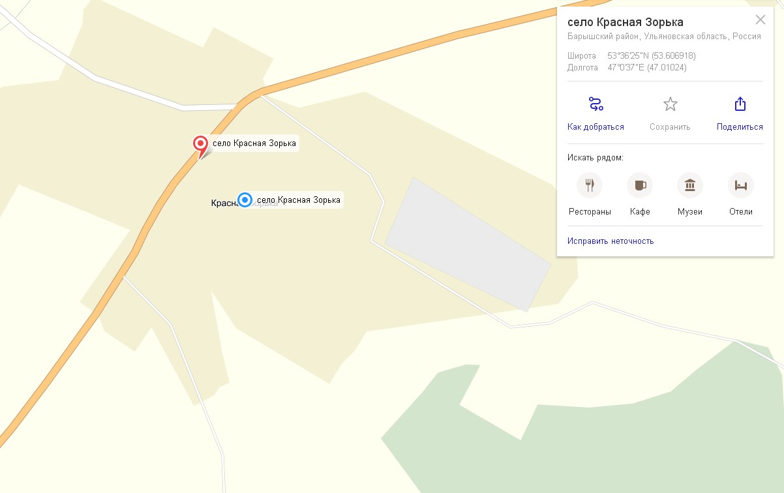Click the card title село Красная Зорька

coord(616,22)
